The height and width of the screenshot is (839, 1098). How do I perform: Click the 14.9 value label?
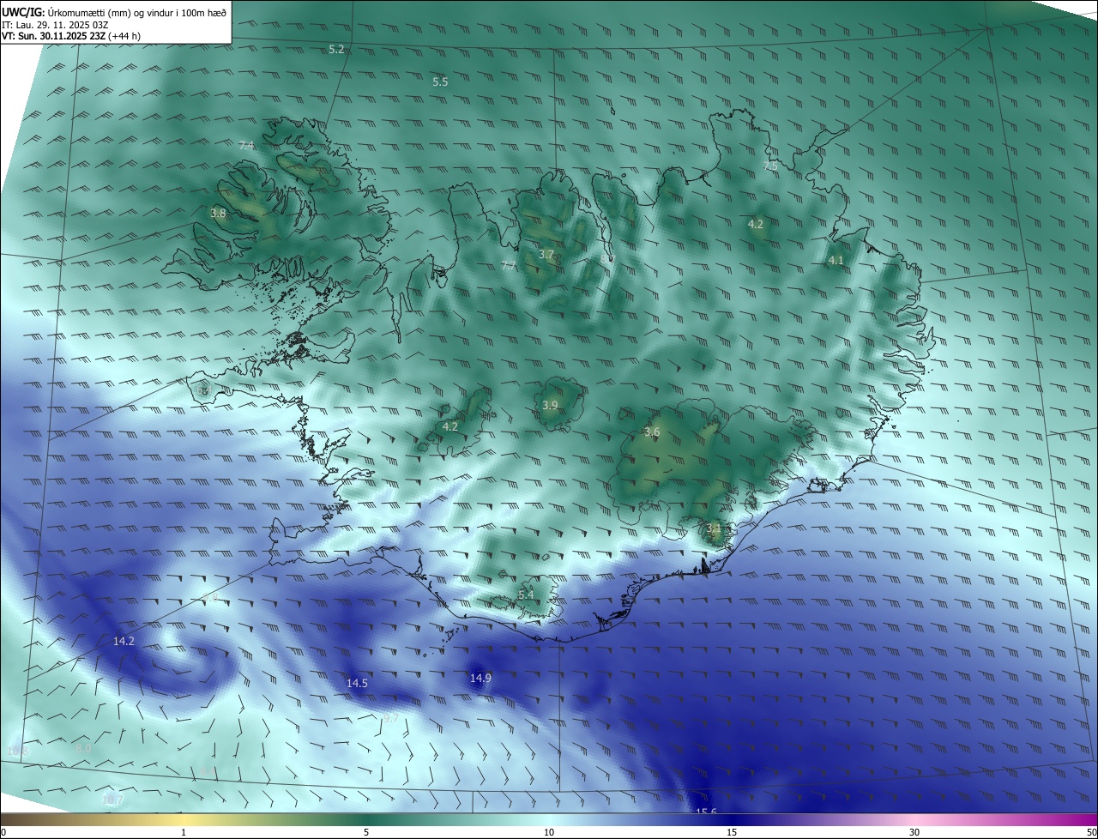(x=480, y=679)
